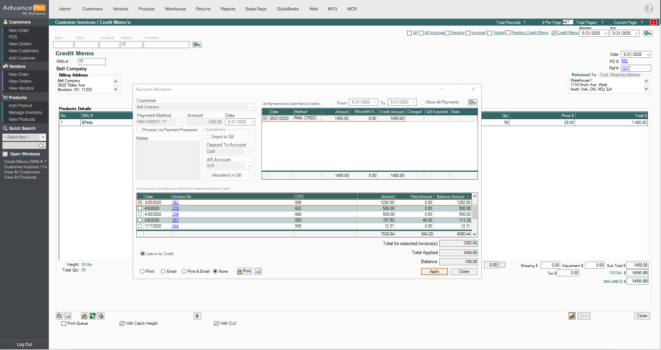Open the Payment Method dropdown

[x=180, y=122]
